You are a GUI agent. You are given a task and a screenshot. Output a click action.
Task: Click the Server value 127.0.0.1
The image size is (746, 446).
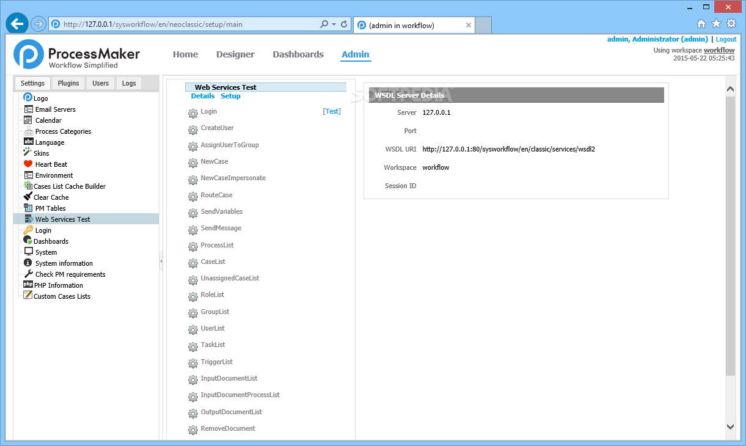[436, 112]
